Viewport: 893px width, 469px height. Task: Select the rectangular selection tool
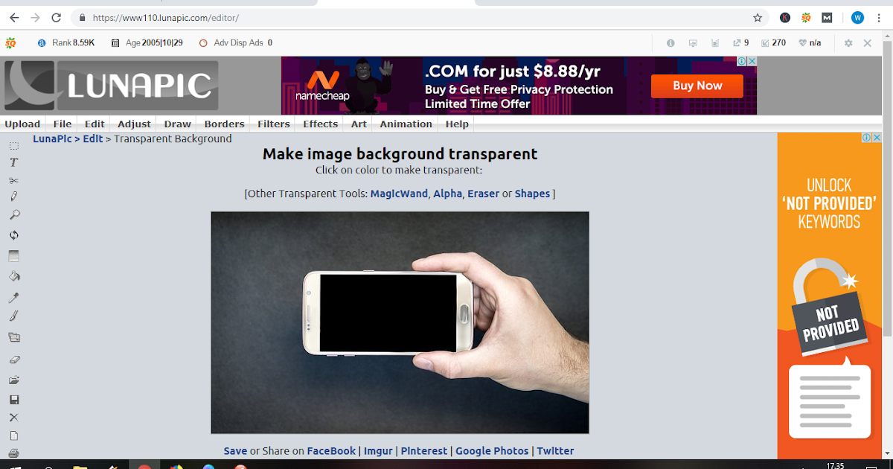[x=13, y=144]
